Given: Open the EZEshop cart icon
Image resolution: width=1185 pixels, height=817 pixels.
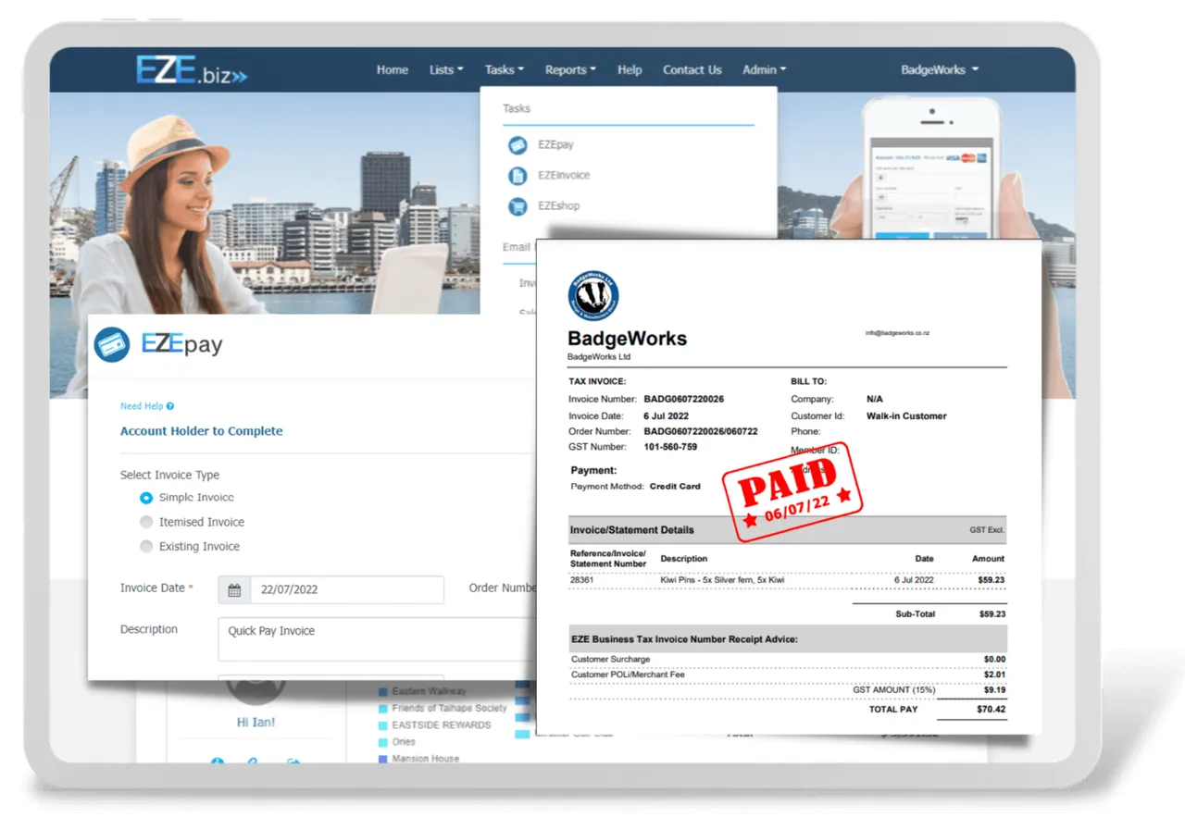Looking at the screenshot, I should click(518, 206).
